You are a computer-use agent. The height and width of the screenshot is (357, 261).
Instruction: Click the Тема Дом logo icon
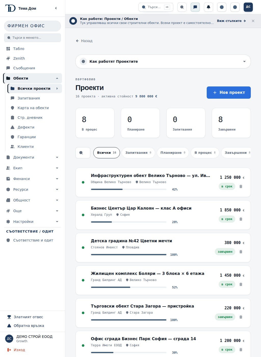click(10, 8)
